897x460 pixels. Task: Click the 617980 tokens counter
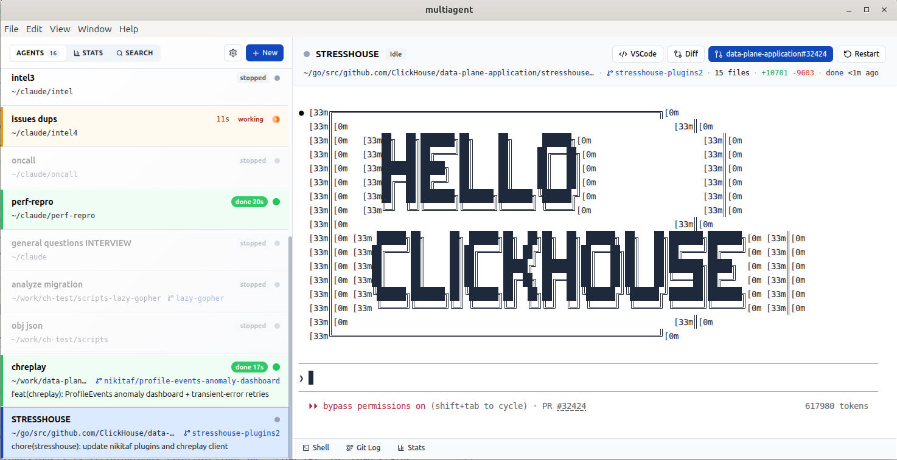pos(836,406)
